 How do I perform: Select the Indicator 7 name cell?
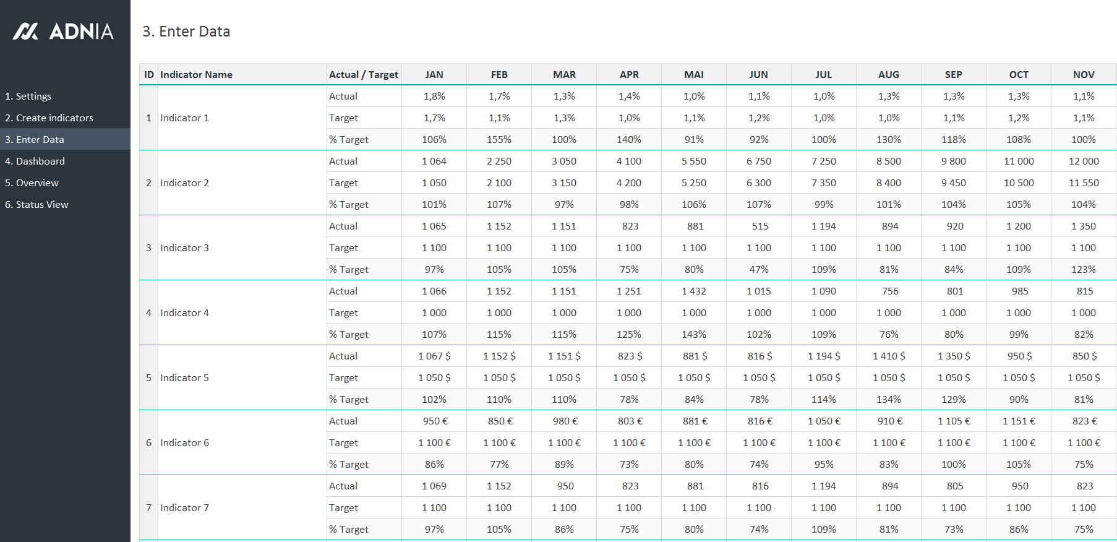pos(185,508)
